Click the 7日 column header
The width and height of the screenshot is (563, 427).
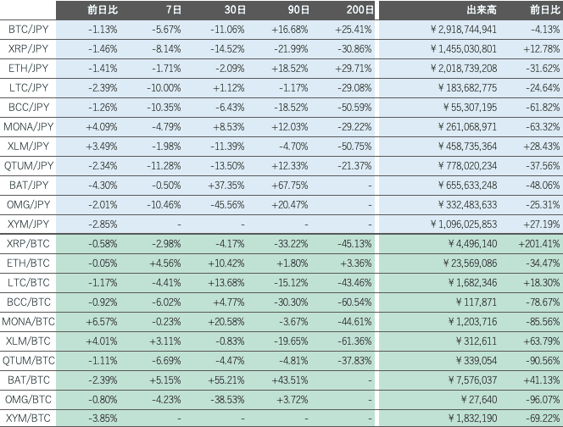[x=173, y=10]
